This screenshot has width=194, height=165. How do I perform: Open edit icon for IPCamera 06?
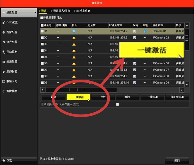pos(135,63)
